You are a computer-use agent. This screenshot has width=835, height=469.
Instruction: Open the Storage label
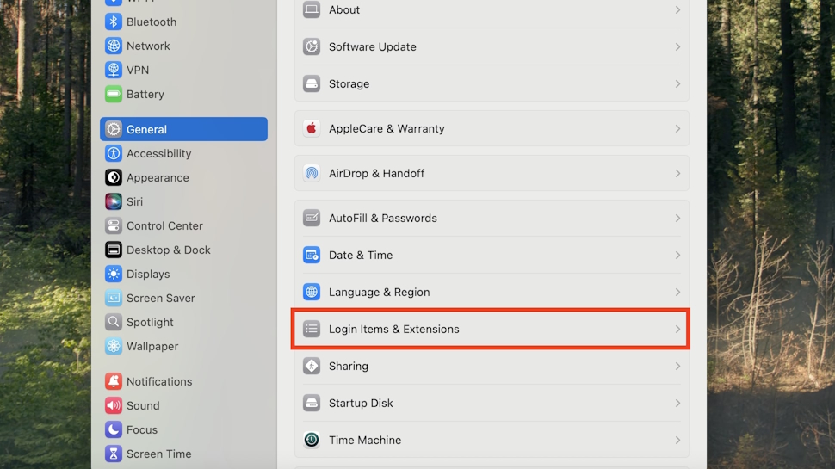click(349, 83)
